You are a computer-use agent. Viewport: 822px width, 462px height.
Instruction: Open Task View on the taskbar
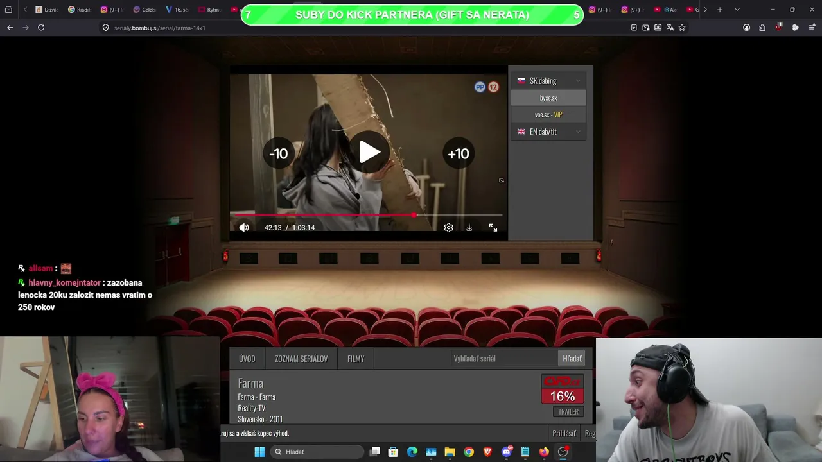click(375, 452)
